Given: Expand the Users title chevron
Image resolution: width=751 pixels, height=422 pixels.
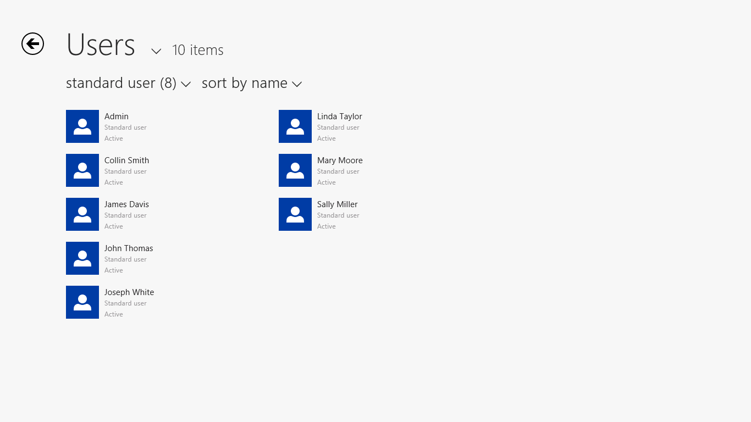Looking at the screenshot, I should (156, 51).
